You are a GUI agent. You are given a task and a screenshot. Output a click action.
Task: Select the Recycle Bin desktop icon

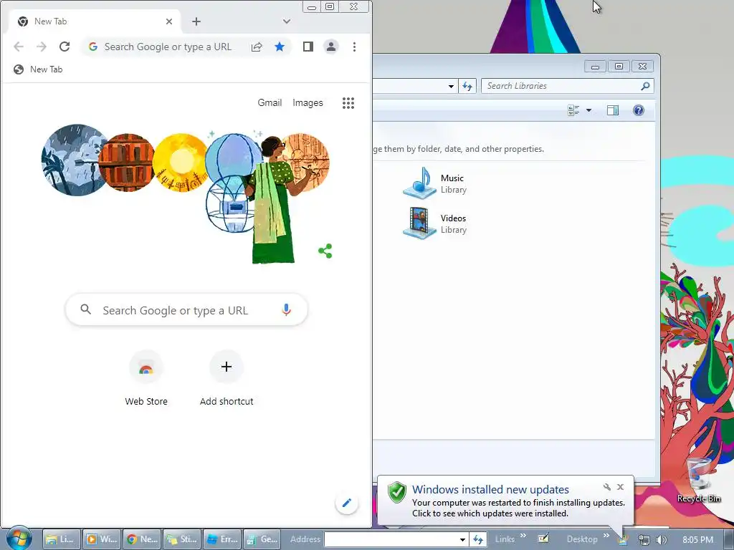click(x=698, y=481)
